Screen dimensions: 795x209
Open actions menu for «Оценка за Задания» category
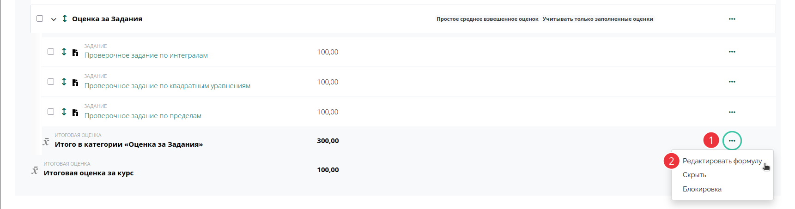coord(732,19)
